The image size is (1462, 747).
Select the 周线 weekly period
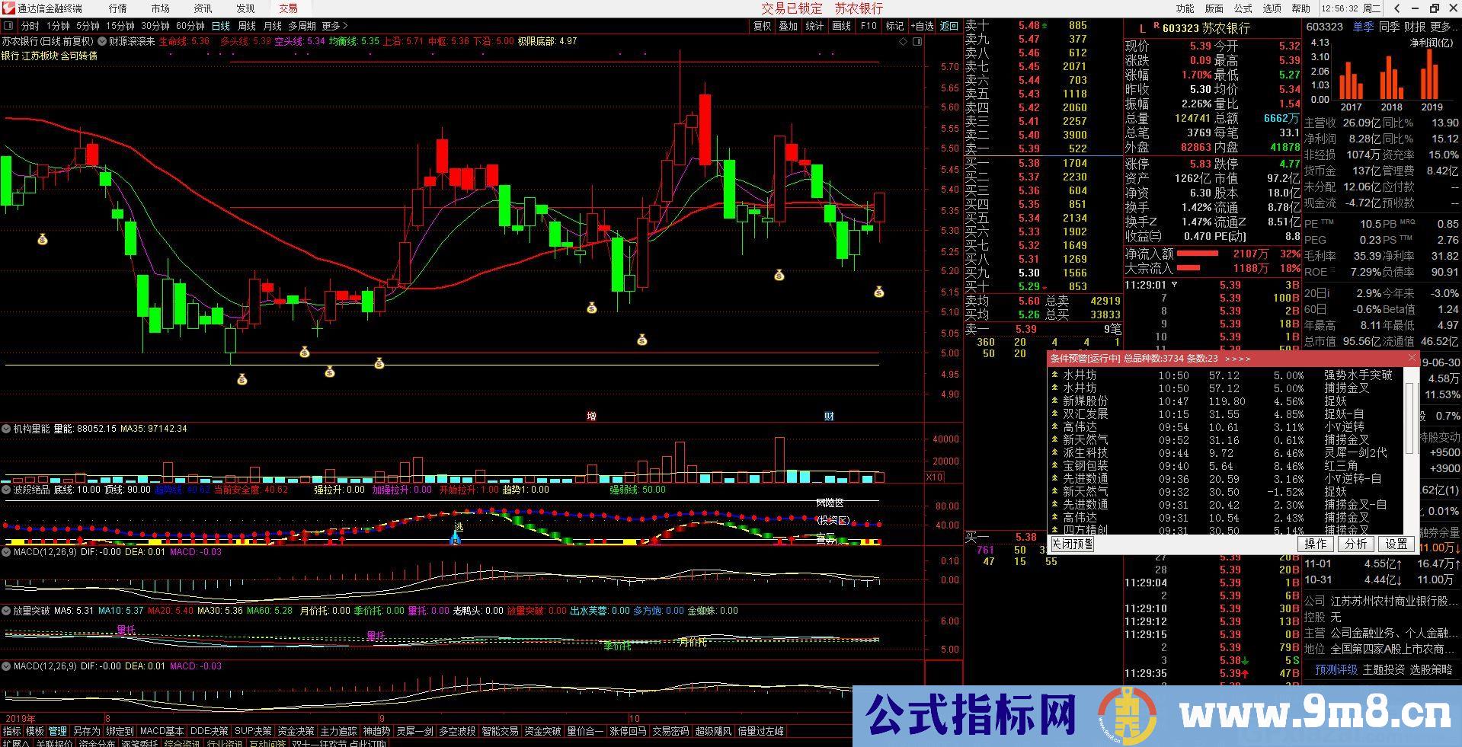coord(247,26)
